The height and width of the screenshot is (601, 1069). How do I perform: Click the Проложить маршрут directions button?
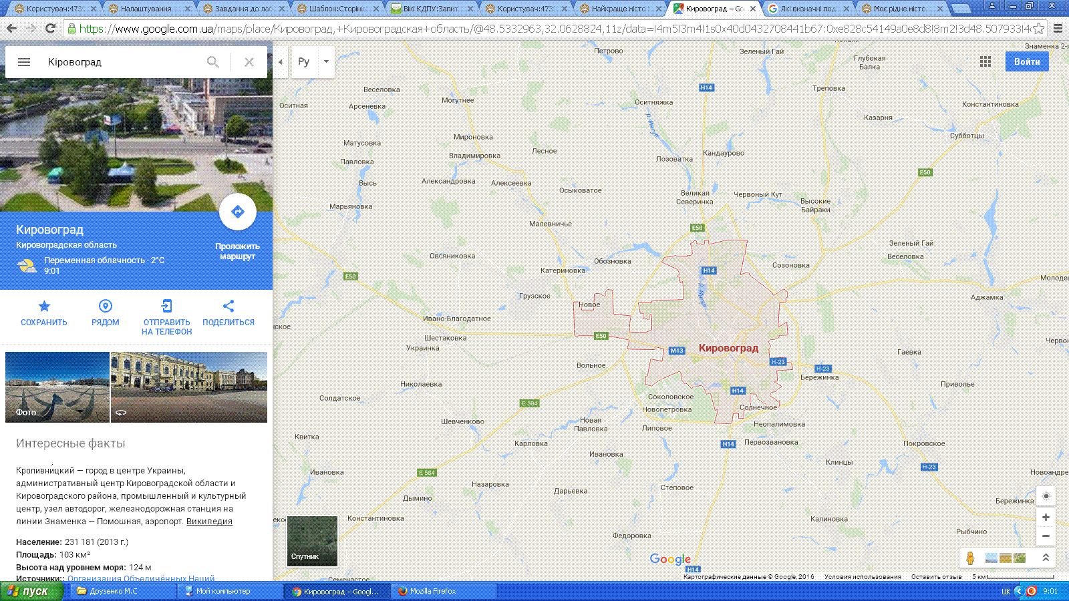[237, 212]
